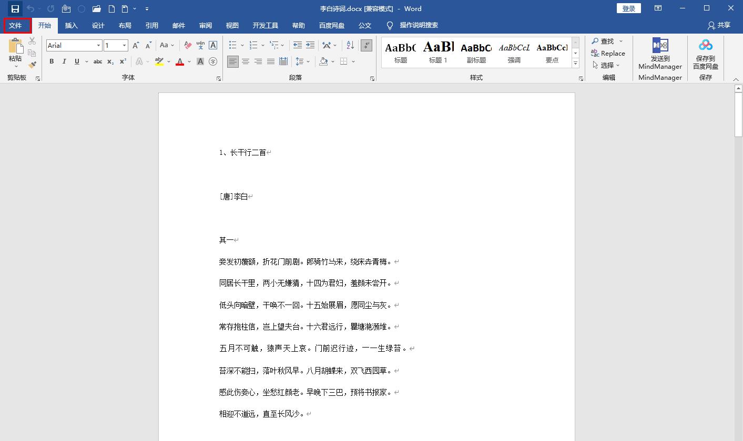
Task: Toggle the bulleted list
Action: pyautogui.click(x=231, y=45)
